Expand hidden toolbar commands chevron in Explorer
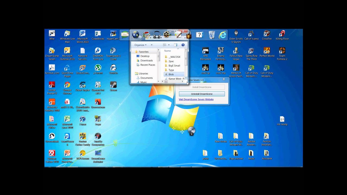 (152, 45)
